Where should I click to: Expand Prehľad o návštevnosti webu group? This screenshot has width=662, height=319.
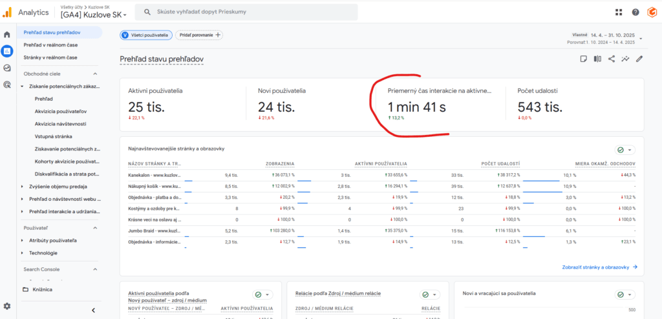coord(22,199)
